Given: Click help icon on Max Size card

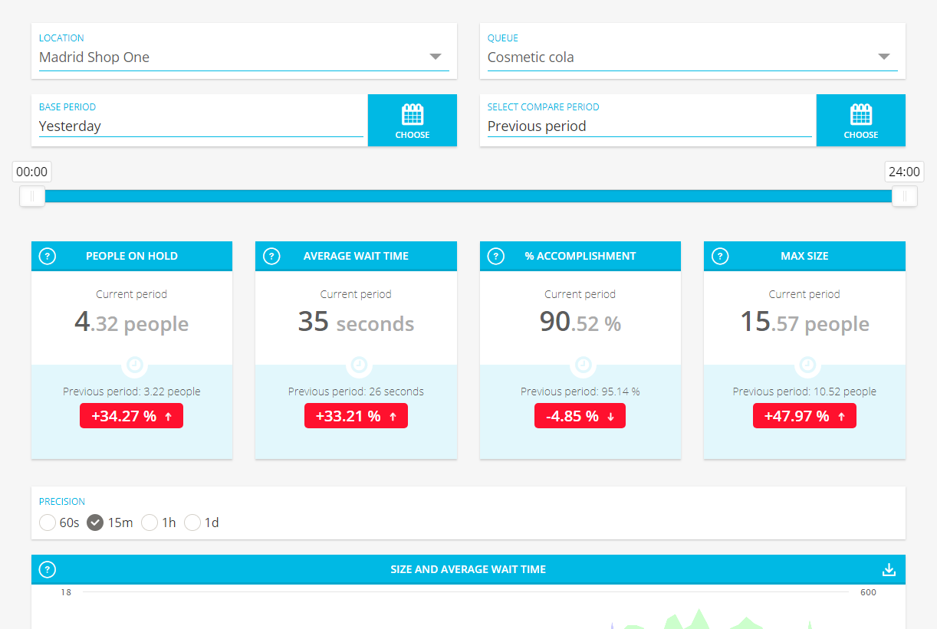Looking at the screenshot, I should [x=720, y=256].
